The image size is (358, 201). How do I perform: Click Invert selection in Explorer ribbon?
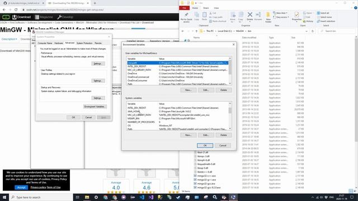(x=326, y=21)
